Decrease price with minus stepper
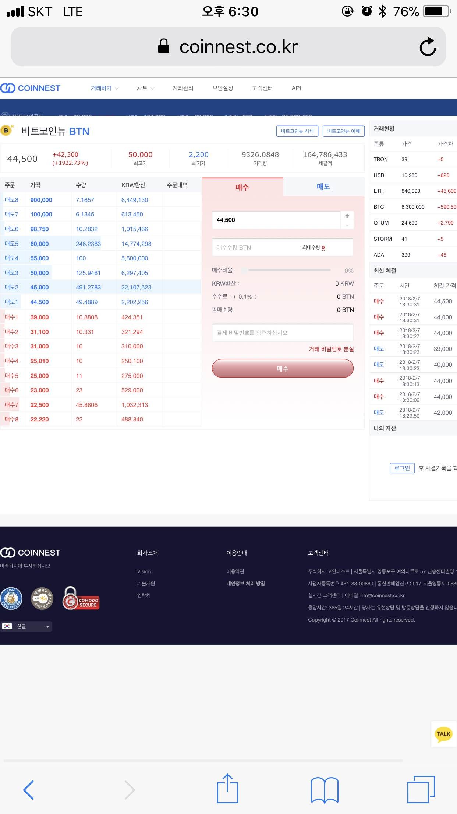The width and height of the screenshot is (457, 814). click(347, 225)
